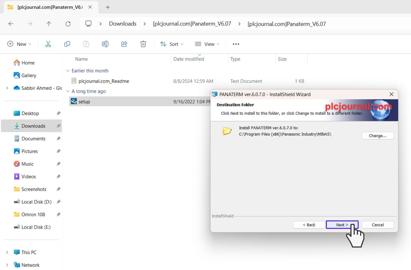
Task: Expand the Sabbir Ahmed OneDrive node
Action: click(7, 88)
